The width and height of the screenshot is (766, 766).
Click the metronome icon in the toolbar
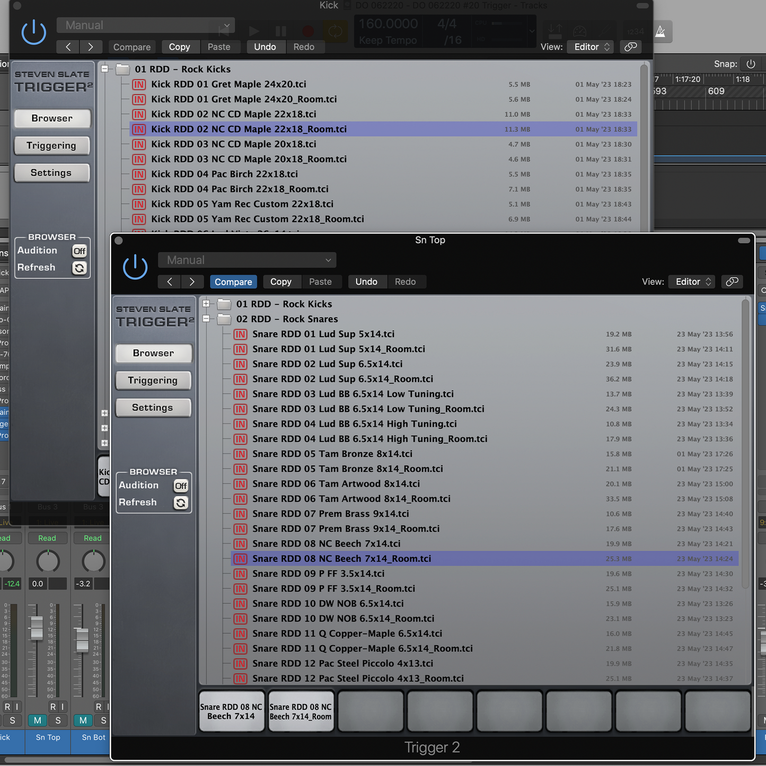point(661,32)
